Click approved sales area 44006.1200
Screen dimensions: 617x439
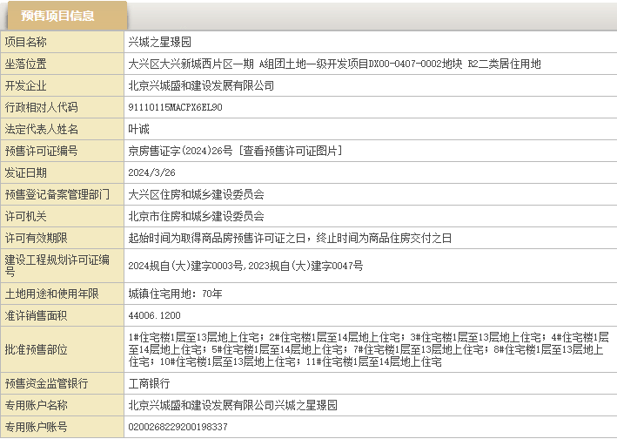[154, 315]
